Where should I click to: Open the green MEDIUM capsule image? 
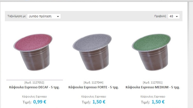click(151, 52)
